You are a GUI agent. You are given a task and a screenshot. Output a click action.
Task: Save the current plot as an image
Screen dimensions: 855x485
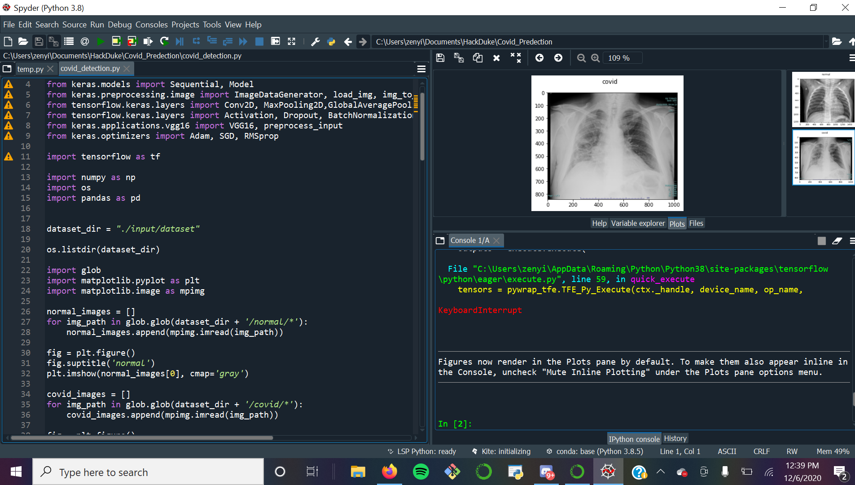[x=440, y=58]
